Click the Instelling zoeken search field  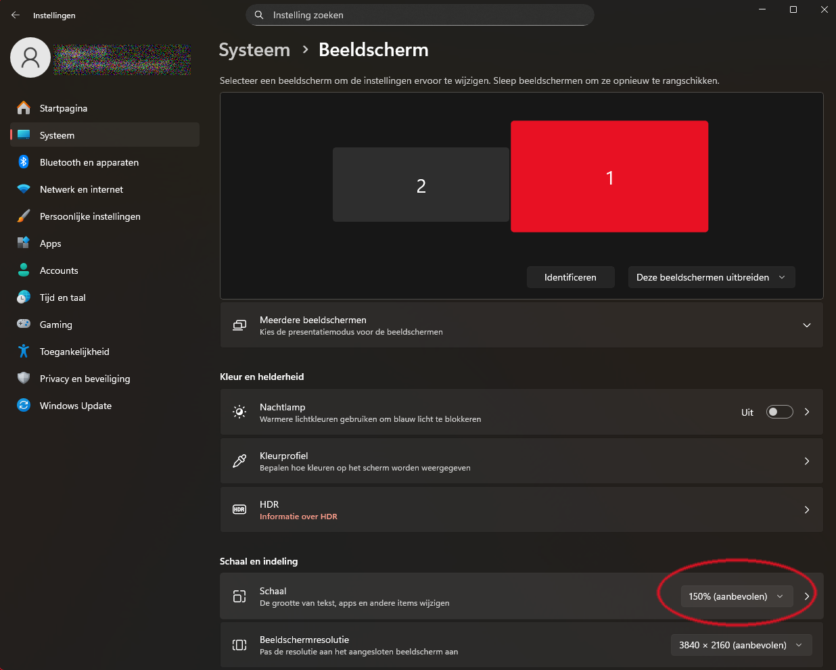click(419, 15)
